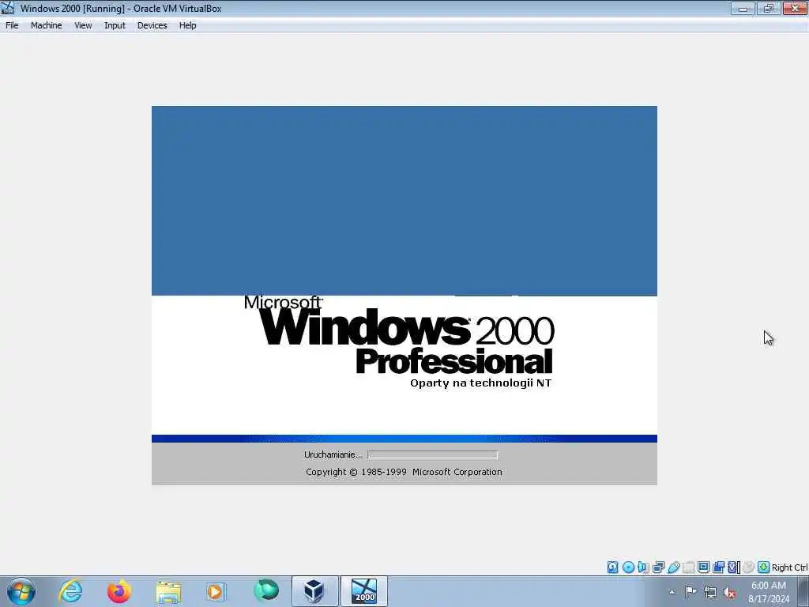Open the clock showing 6:00 AM
Screen dimensions: 809x607
tap(768, 591)
